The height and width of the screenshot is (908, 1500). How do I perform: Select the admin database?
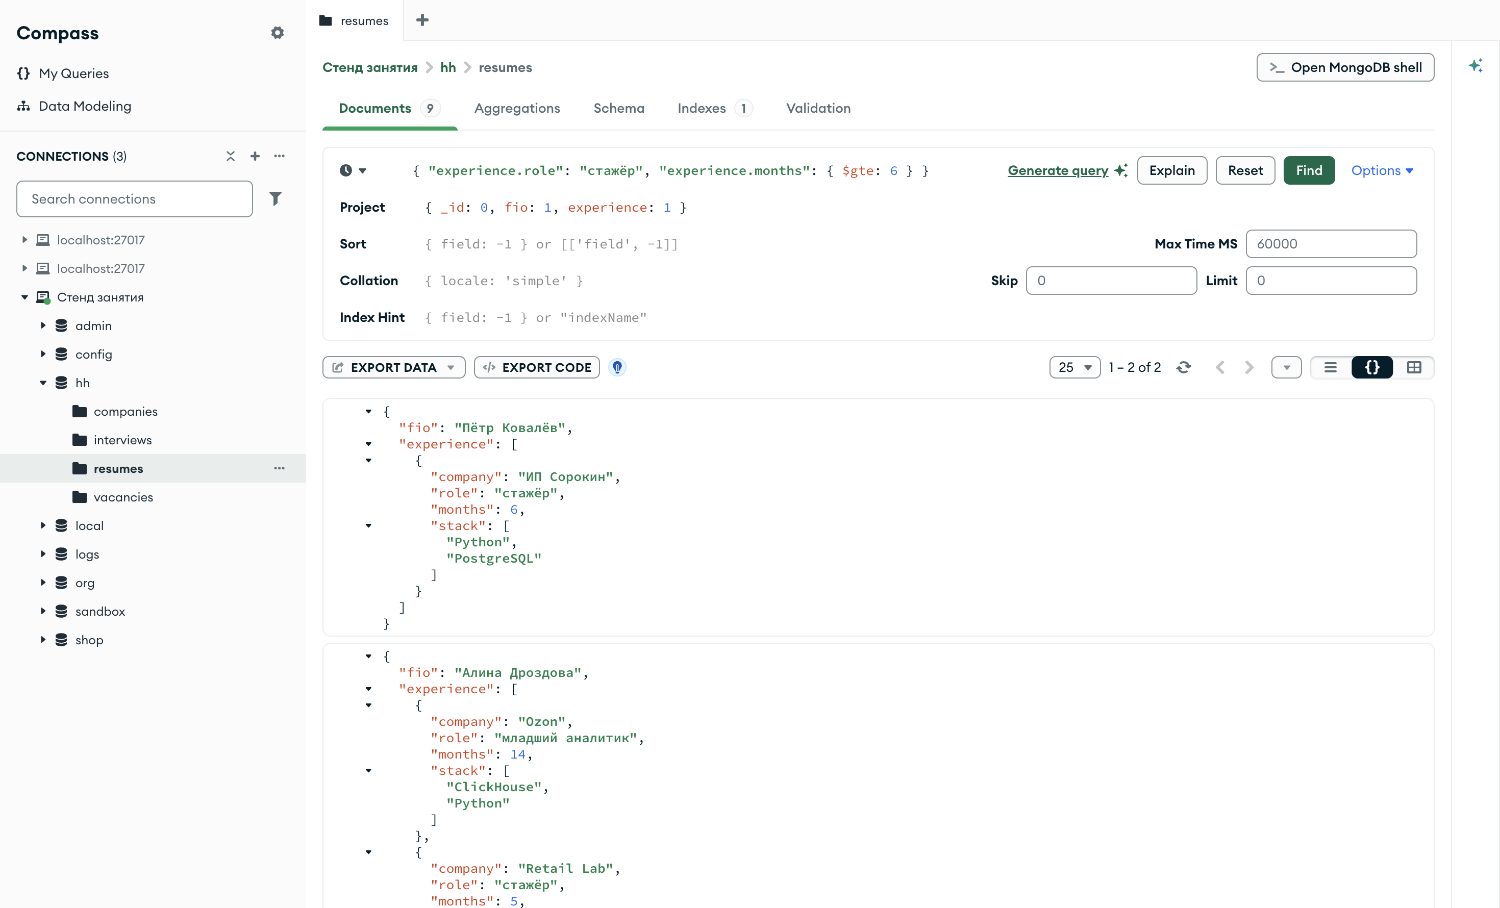click(x=93, y=325)
